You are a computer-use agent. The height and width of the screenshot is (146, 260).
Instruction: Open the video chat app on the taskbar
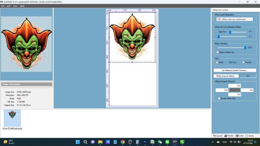93,142
